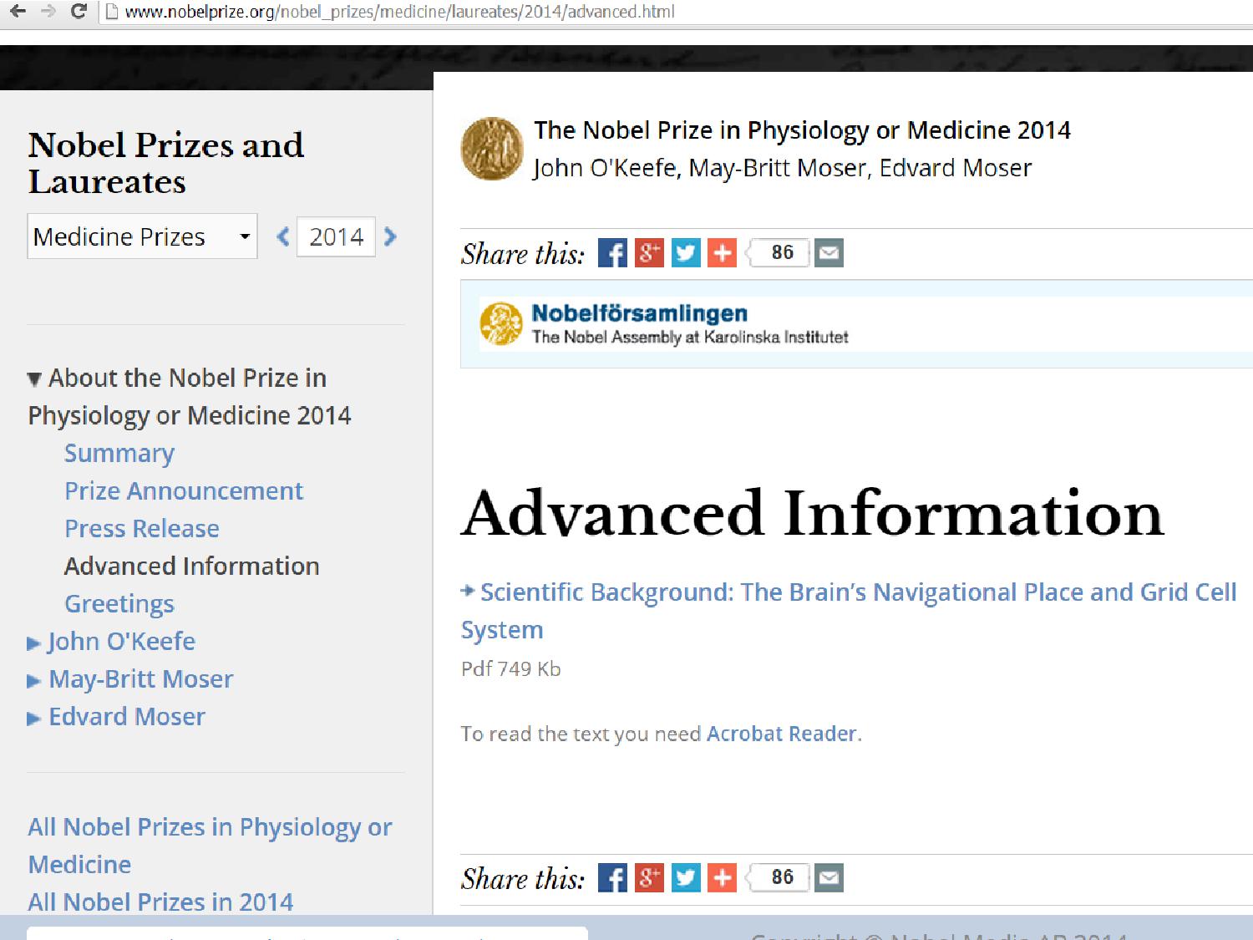Share on Facebook via top share bar

pos(612,253)
